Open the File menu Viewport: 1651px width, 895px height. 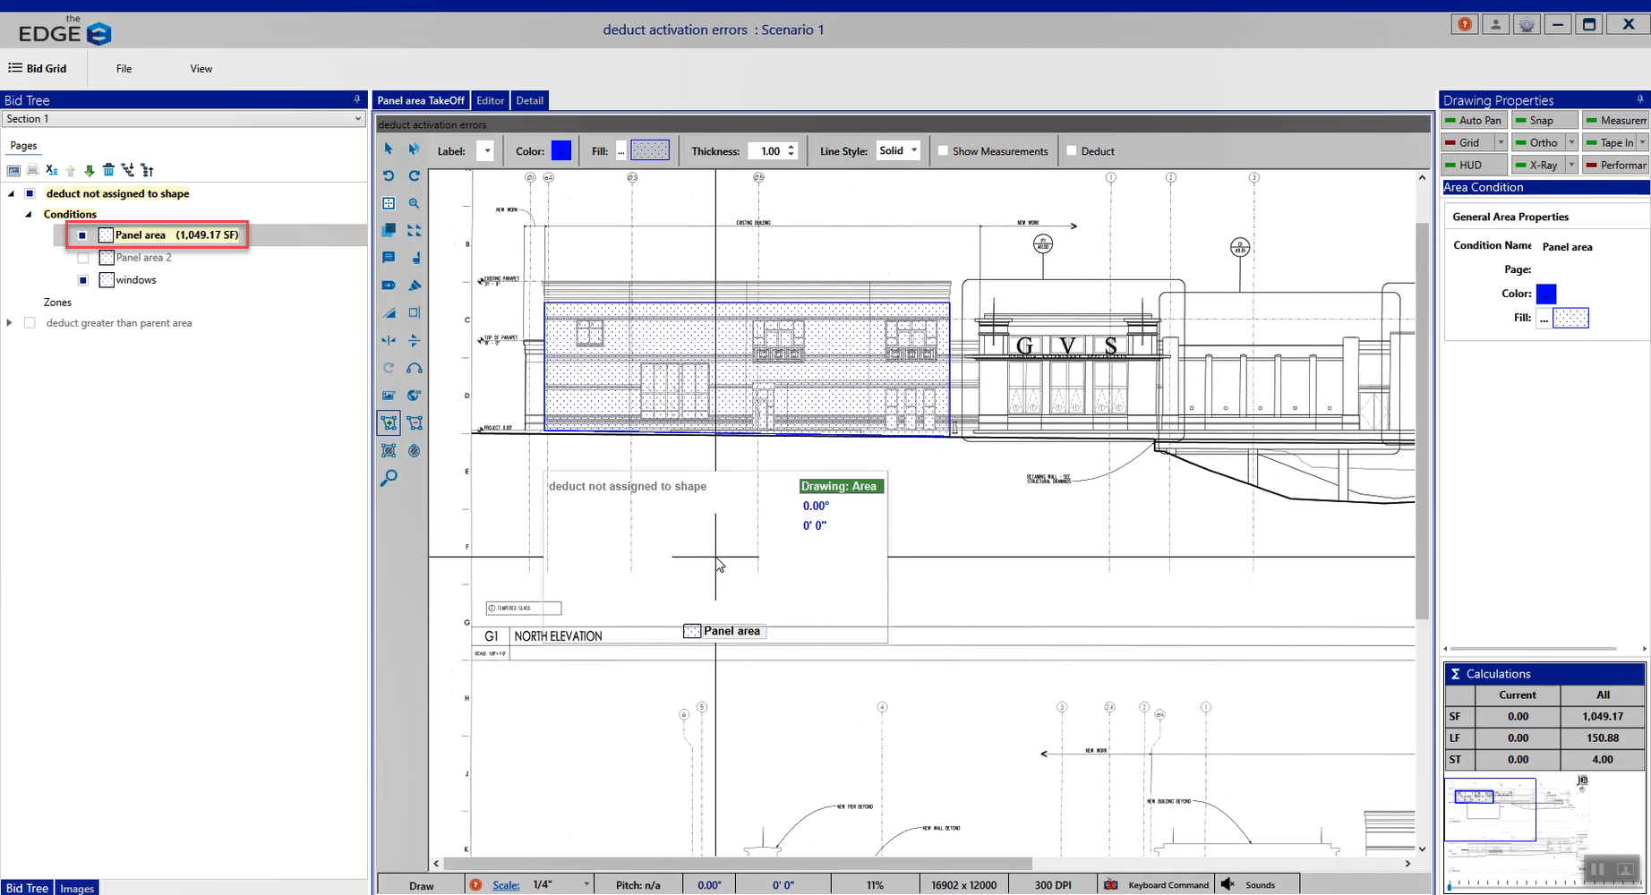pyautogui.click(x=124, y=69)
